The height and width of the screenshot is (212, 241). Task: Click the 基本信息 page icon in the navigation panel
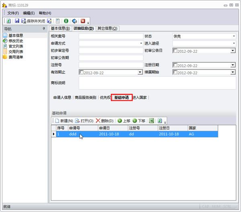pyautogui.click(x=5, y=35)
